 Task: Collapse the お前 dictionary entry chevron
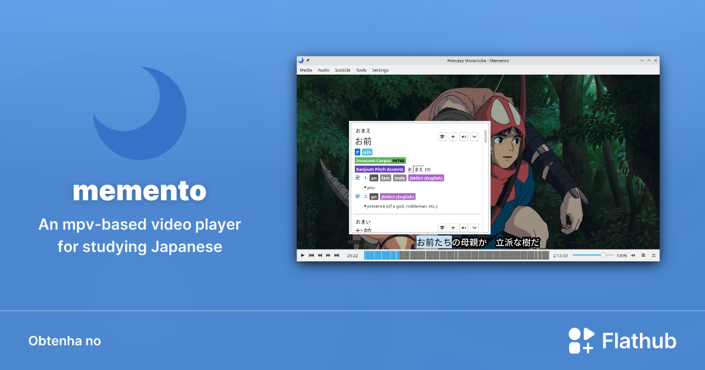point(474,136)
